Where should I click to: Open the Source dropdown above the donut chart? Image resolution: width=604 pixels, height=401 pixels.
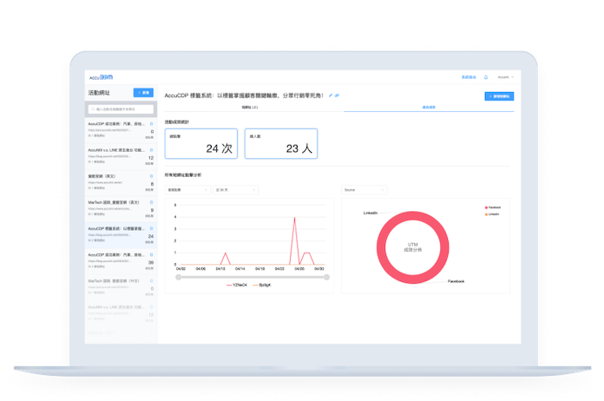(x=364, y=190)
